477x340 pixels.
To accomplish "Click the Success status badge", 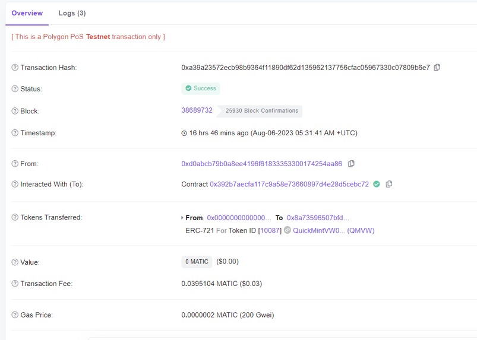I will point(201,88).
